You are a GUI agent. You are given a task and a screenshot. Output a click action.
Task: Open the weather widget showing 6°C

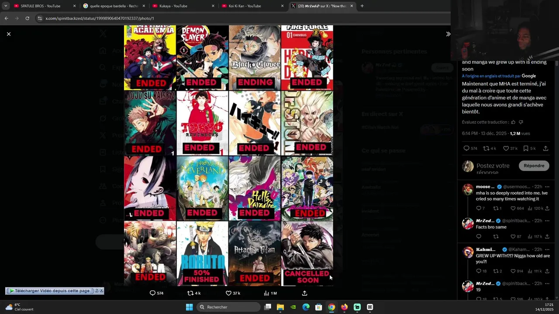[x=20, y=307]
